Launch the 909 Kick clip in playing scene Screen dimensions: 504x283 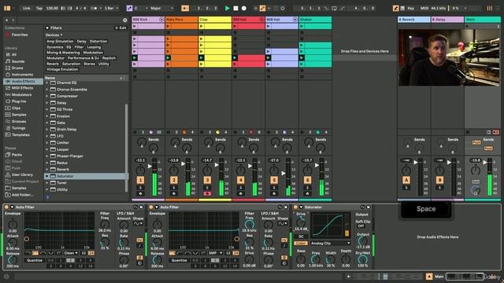click(x=135, y=58)
